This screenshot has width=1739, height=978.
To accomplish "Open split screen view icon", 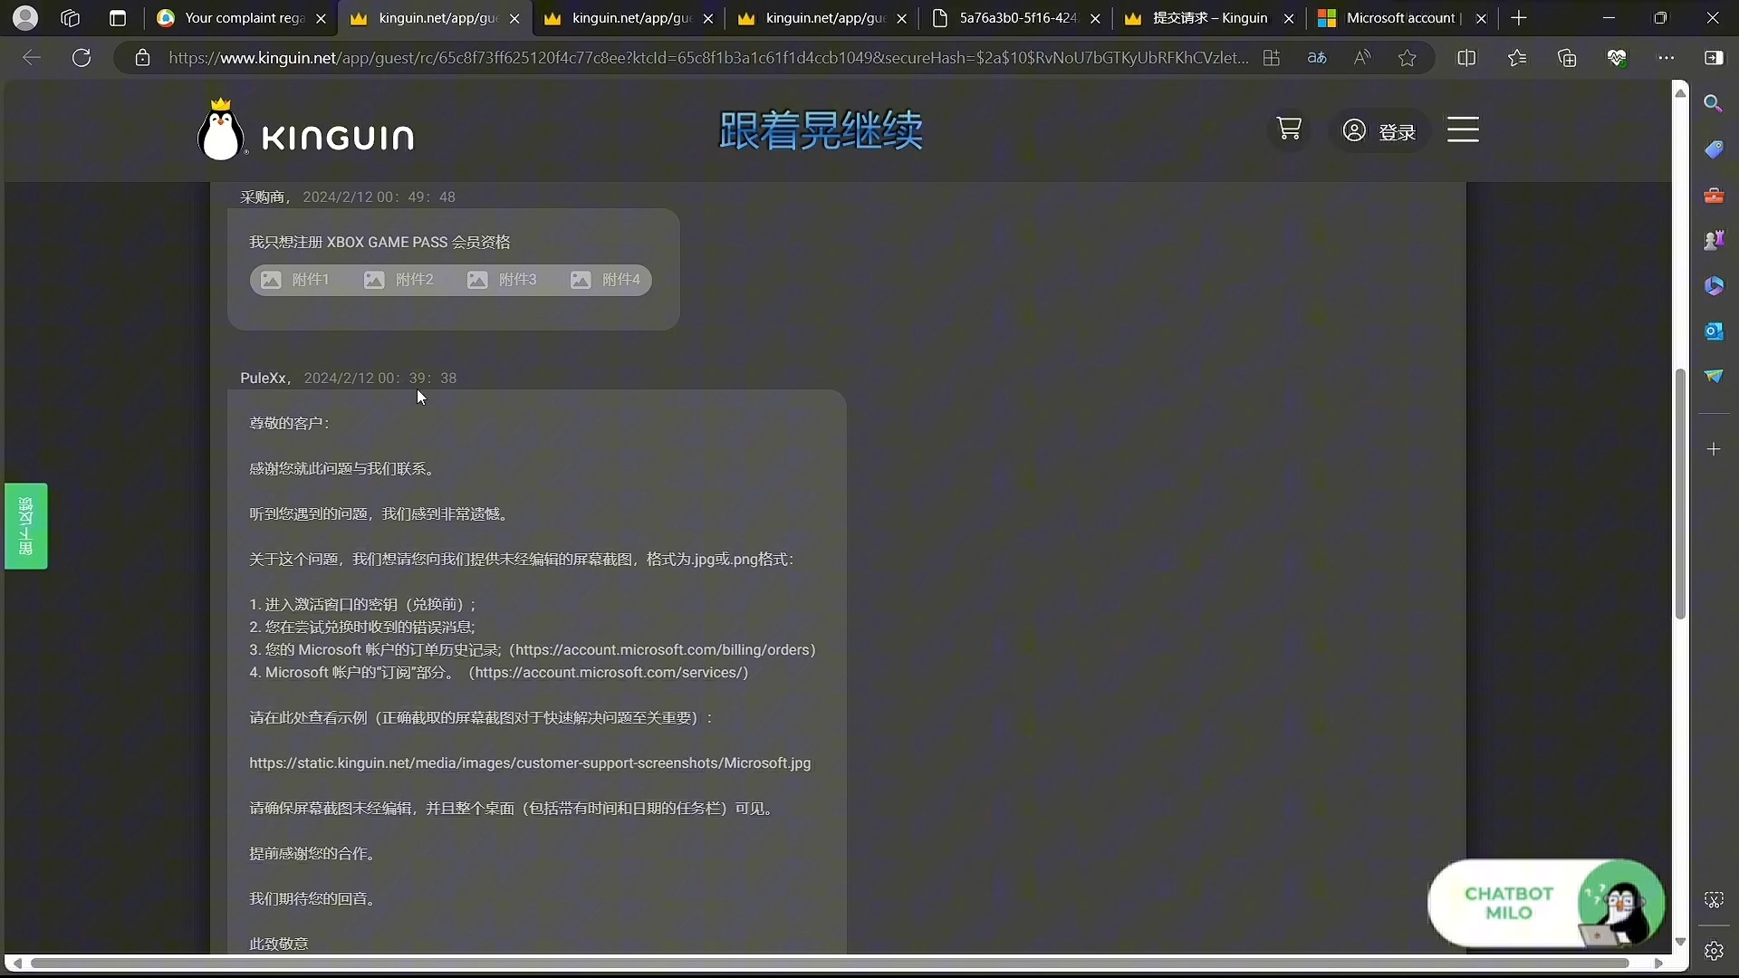I will (x=1466, y=58).
